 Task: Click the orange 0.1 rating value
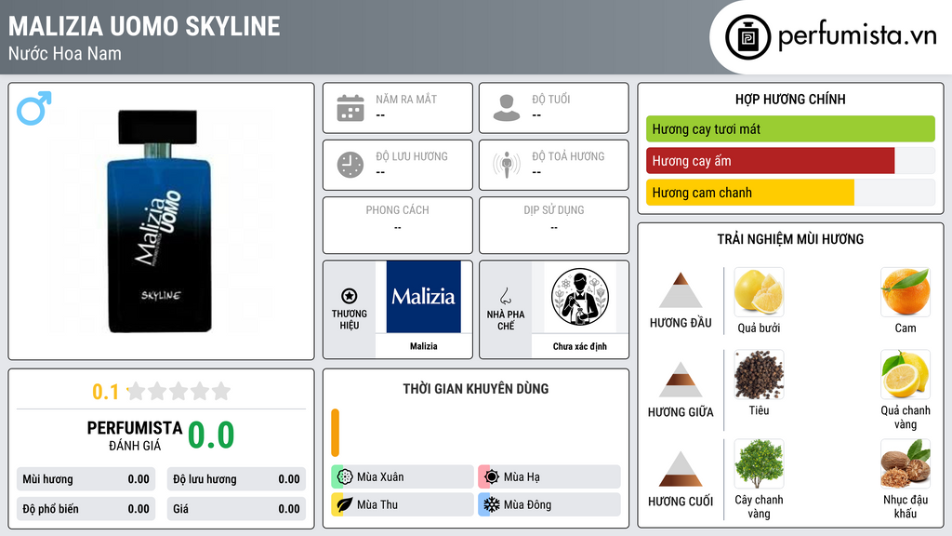tap(106, 392)
